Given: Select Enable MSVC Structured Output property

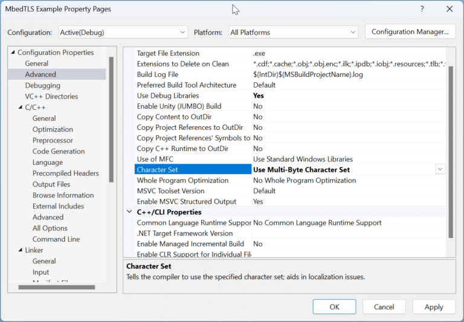Looking at the screenshot, I should coord(187,202).
